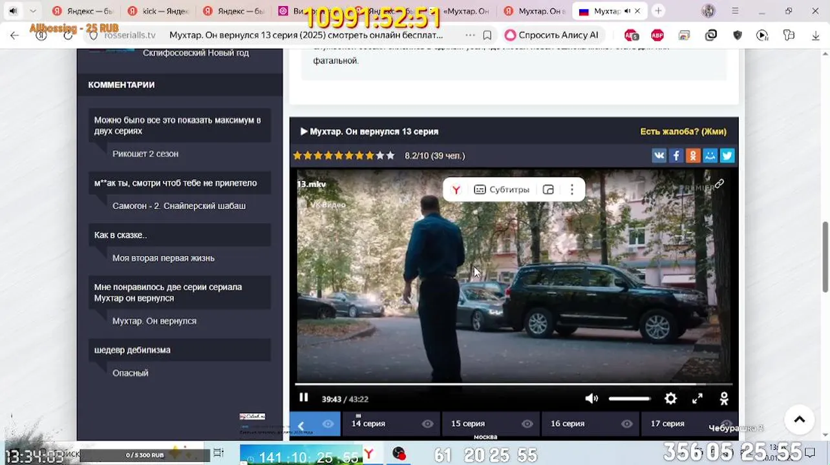Go back with browser back arrow
The image size is (830, 465).
point(15,36)
